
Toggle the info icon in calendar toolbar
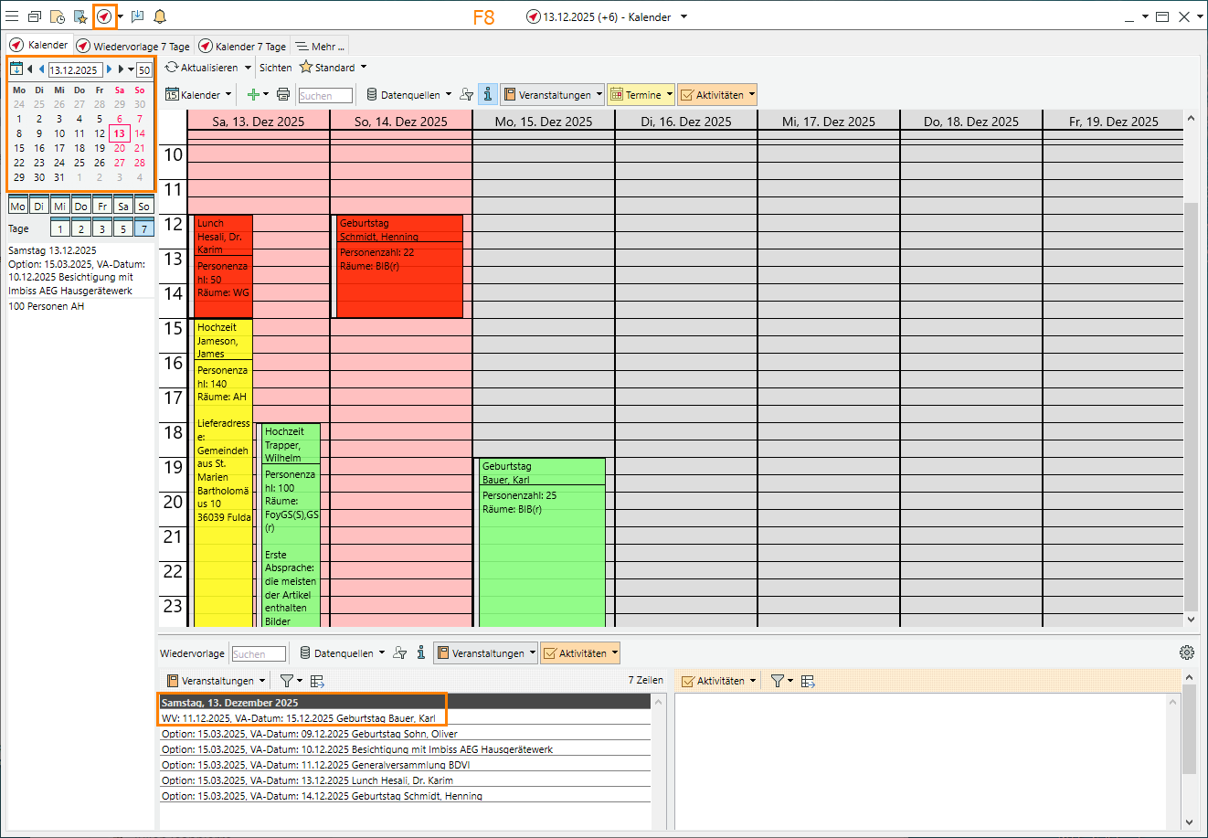pyautogui.click(x=488, y=95)
